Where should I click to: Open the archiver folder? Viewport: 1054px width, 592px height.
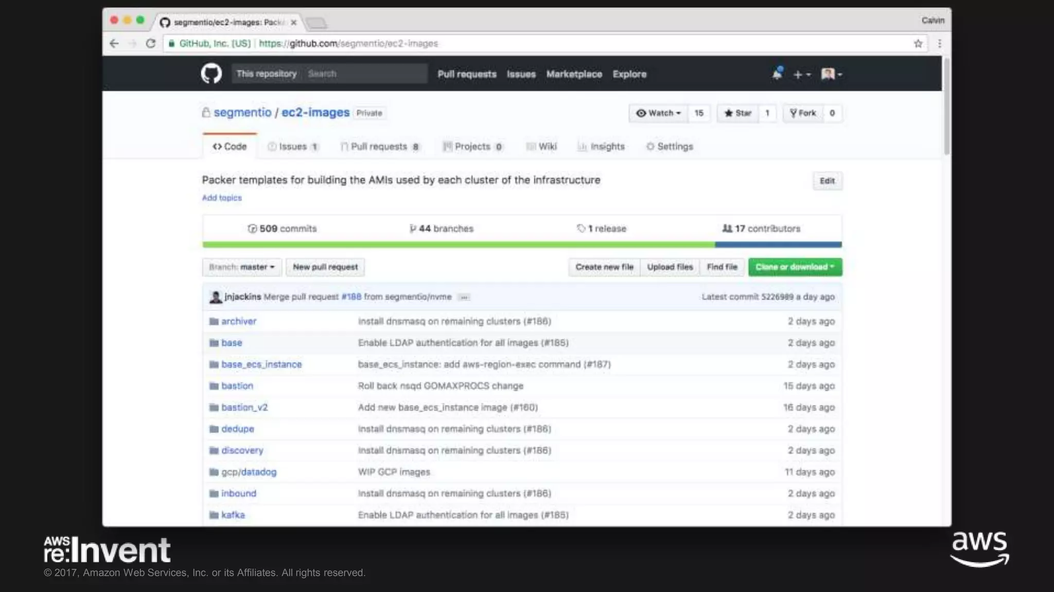pos(238,321)
